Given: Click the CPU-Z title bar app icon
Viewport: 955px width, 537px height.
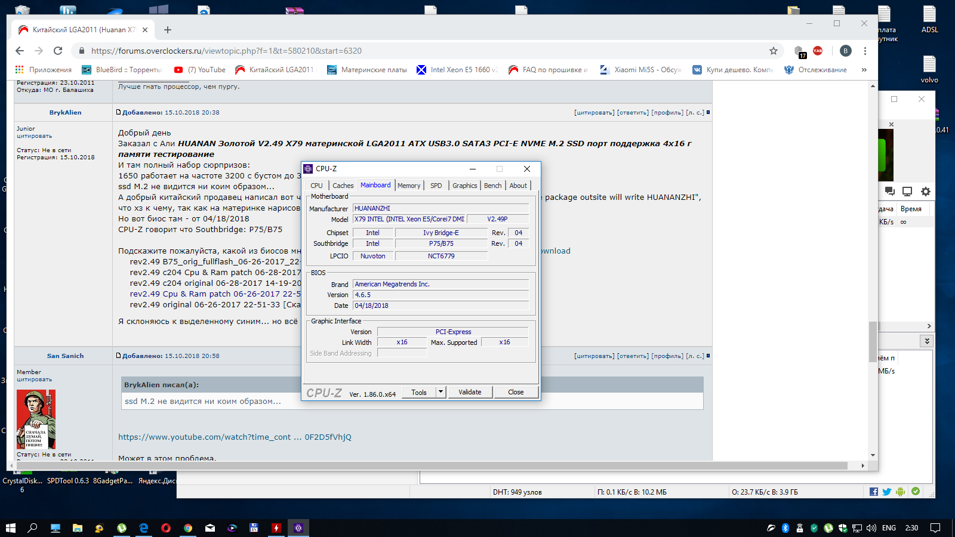Looking at the screenshot, I should pyautogui.click(x=309, y=169).
